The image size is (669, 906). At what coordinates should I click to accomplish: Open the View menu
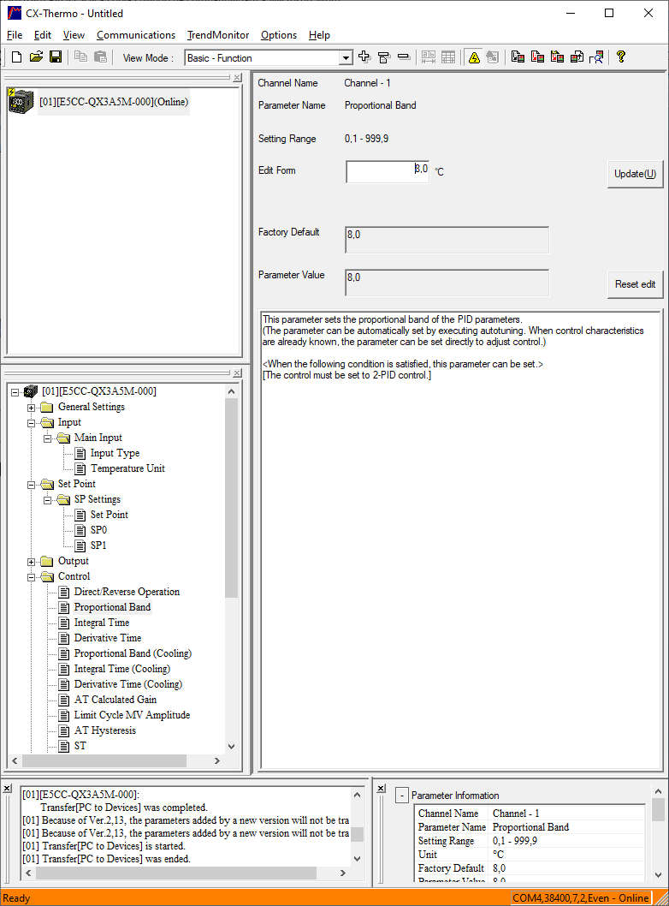pos(74,35)
